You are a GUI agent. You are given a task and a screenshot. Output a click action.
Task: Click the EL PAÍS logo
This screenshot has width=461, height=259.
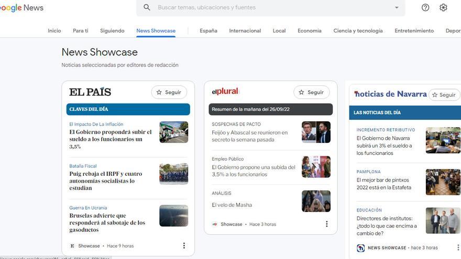(90, 92)
